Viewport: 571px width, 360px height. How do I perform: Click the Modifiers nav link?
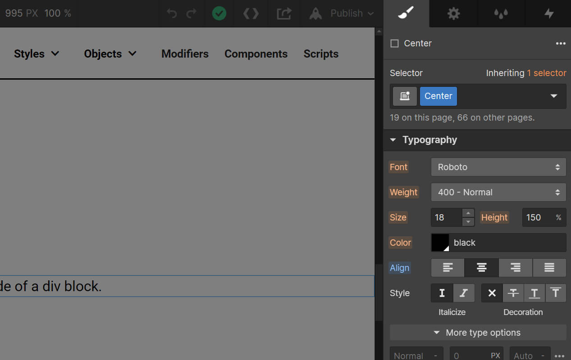pos(185,54)
